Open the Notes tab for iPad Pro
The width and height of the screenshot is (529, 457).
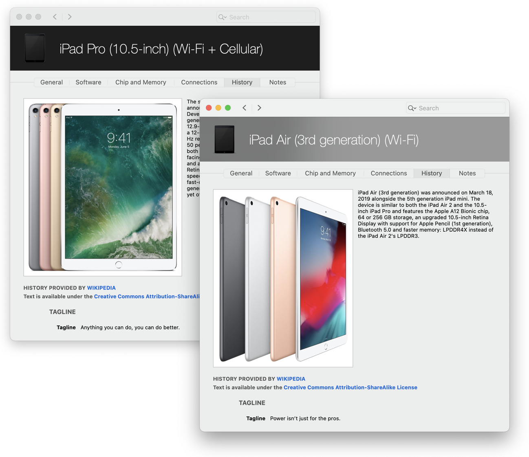click(x=278, y=82)
